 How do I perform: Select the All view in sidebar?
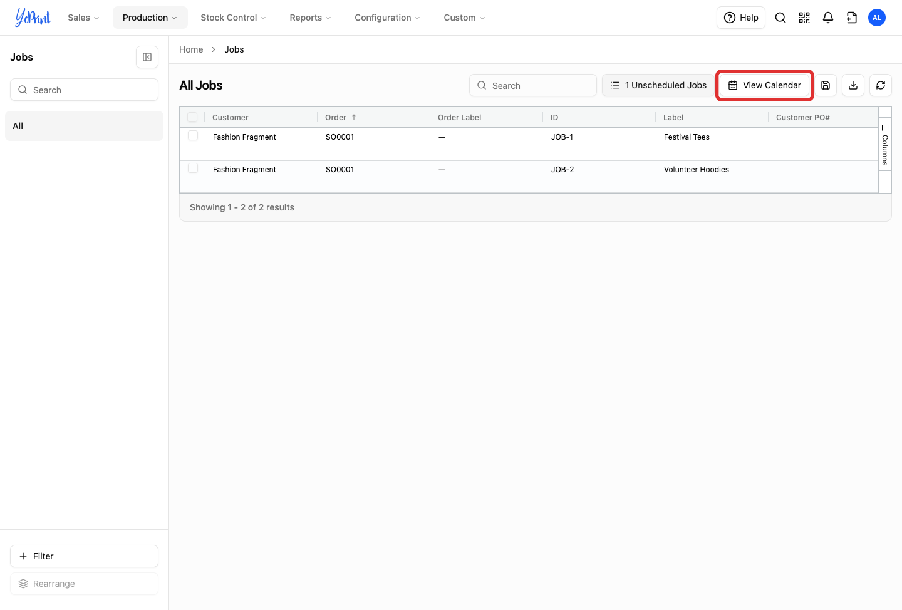click(x=84, y=126)
